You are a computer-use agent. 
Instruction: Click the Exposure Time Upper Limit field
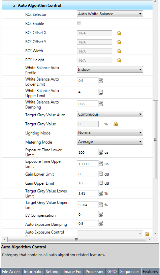coord(88,164)
